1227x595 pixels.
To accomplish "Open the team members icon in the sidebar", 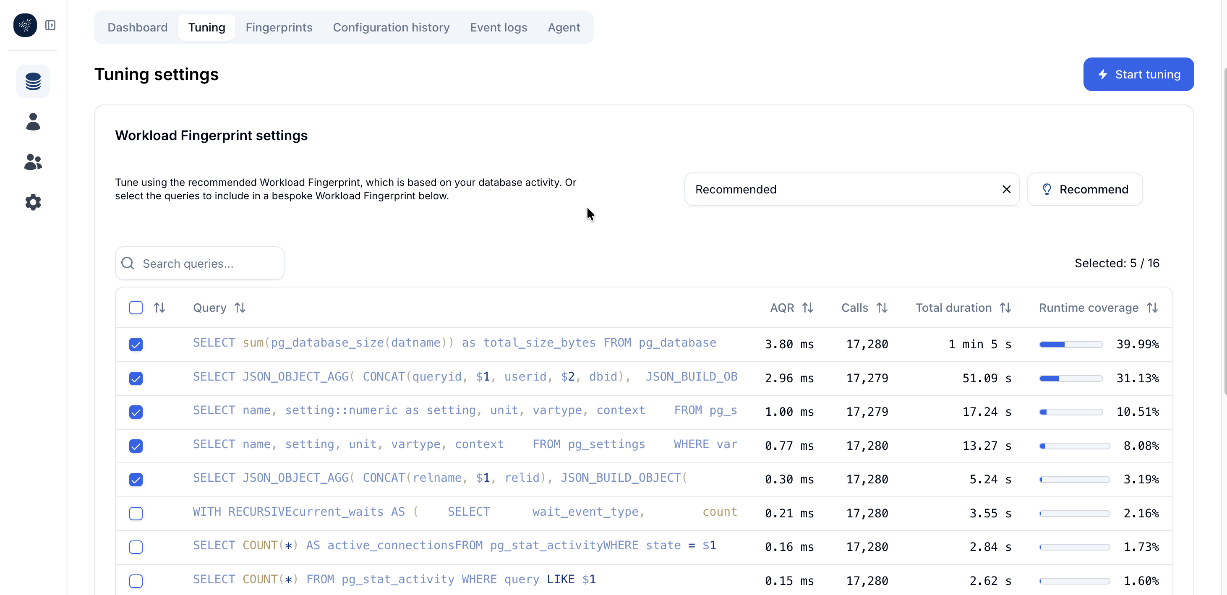I will (33, 162).
